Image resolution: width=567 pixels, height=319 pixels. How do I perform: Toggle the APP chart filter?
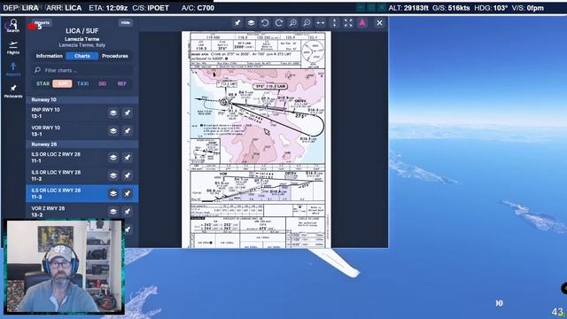(x=62, y=83)
